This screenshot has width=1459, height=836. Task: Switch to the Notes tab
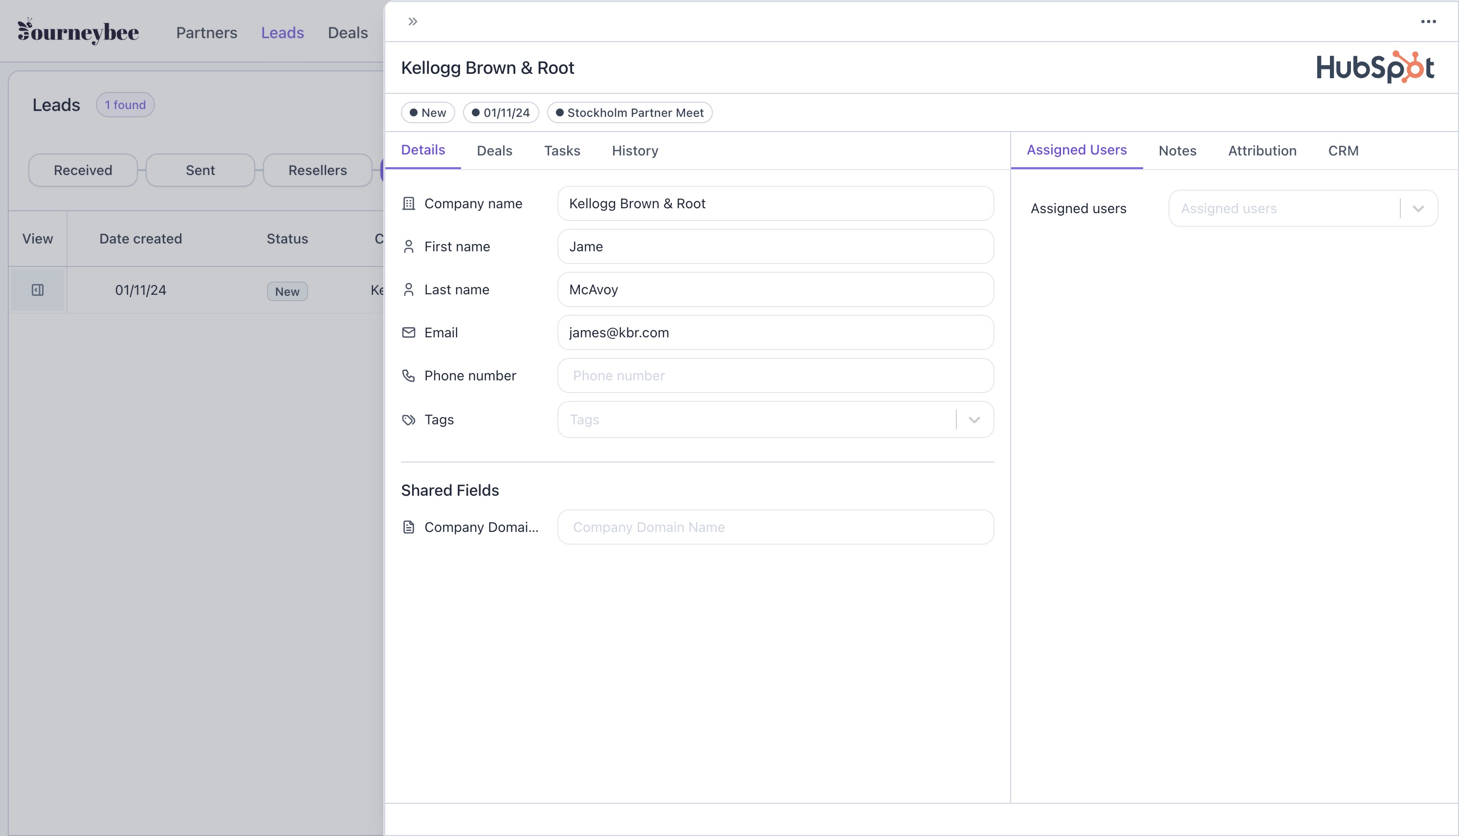pyautogui.click(x=1177, y=151)
